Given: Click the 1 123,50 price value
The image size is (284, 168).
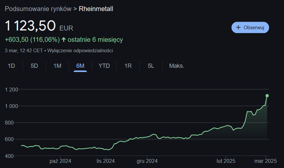Looking at the screenshot, I should pos(30,26).
